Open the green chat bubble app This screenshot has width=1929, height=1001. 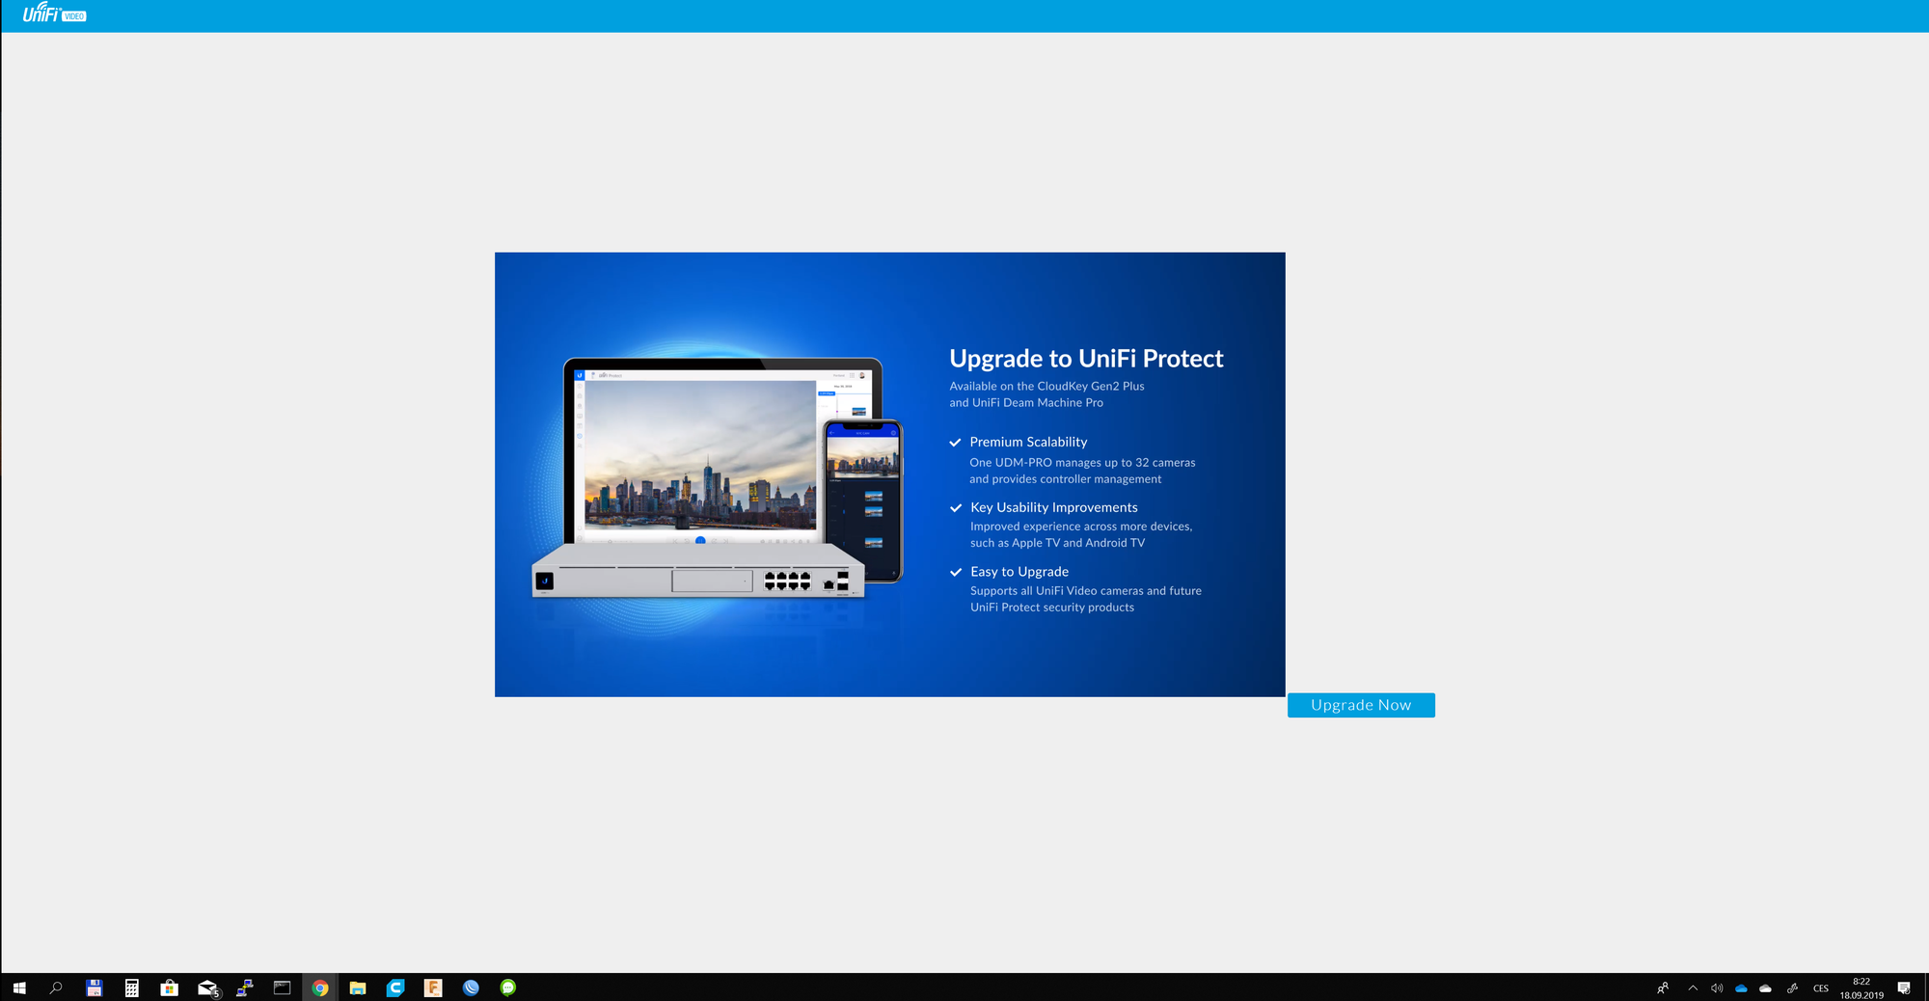click(x=508, y=987)
